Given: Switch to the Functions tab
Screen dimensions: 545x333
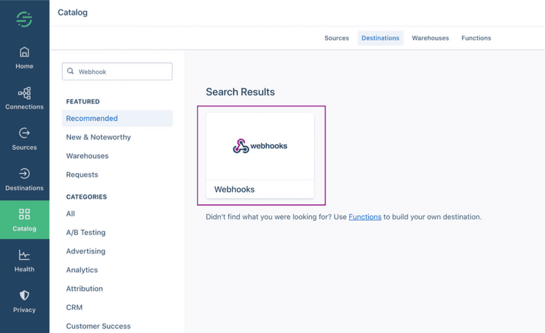Looking at the screenshot, I should (476, 38).
